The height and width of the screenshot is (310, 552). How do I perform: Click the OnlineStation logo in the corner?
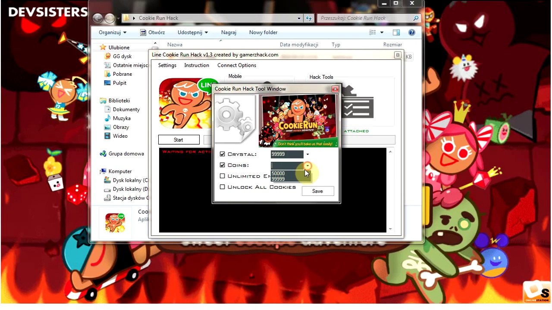[536, 292]
